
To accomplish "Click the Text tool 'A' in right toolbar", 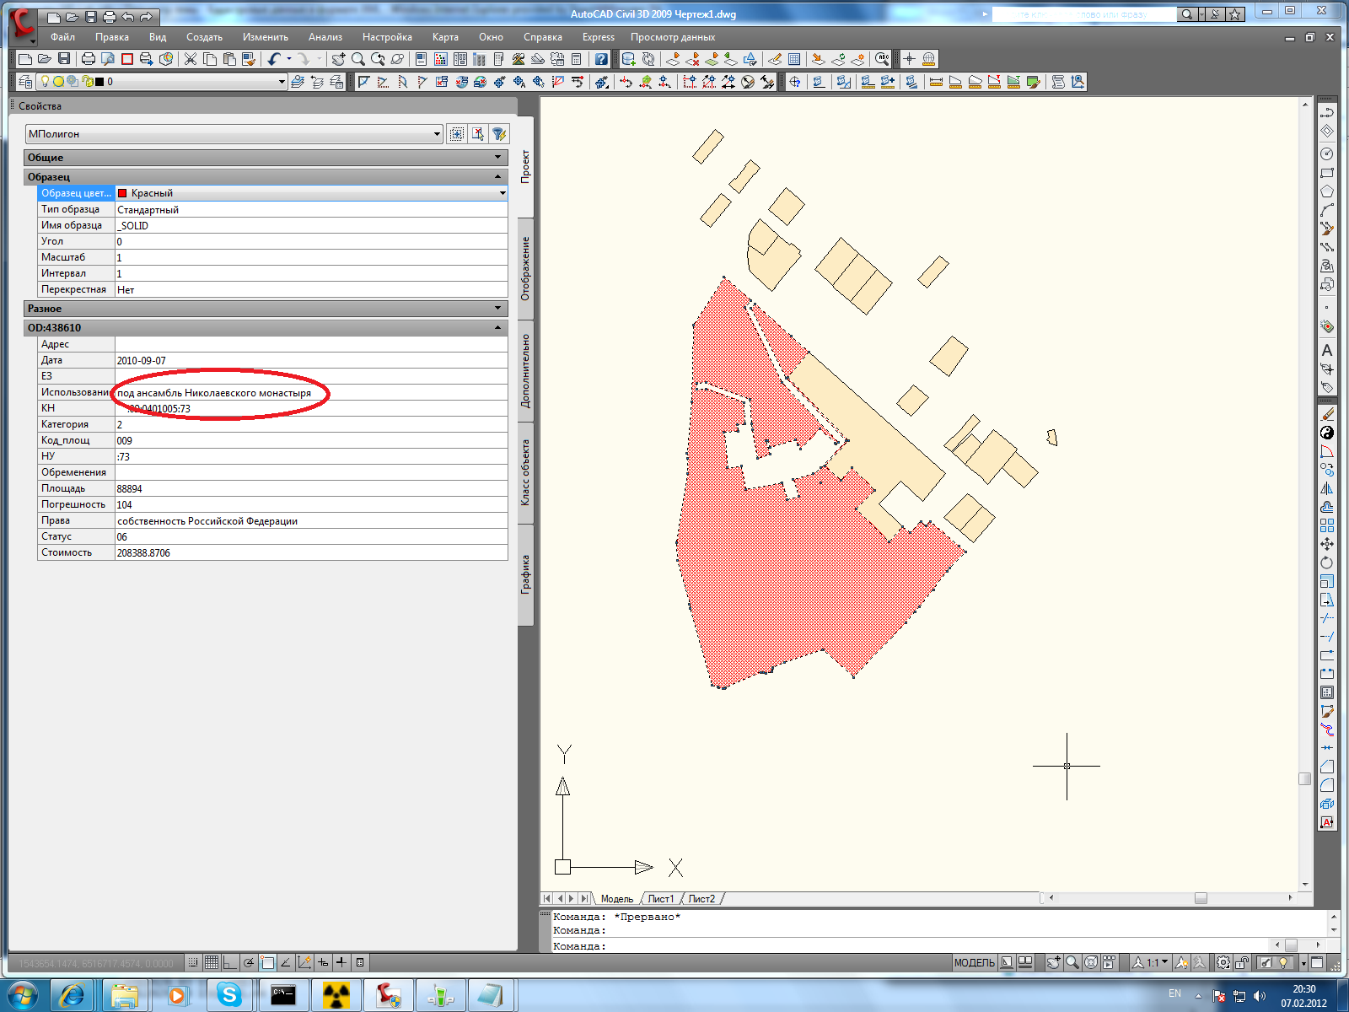I will coord(1327,350).
